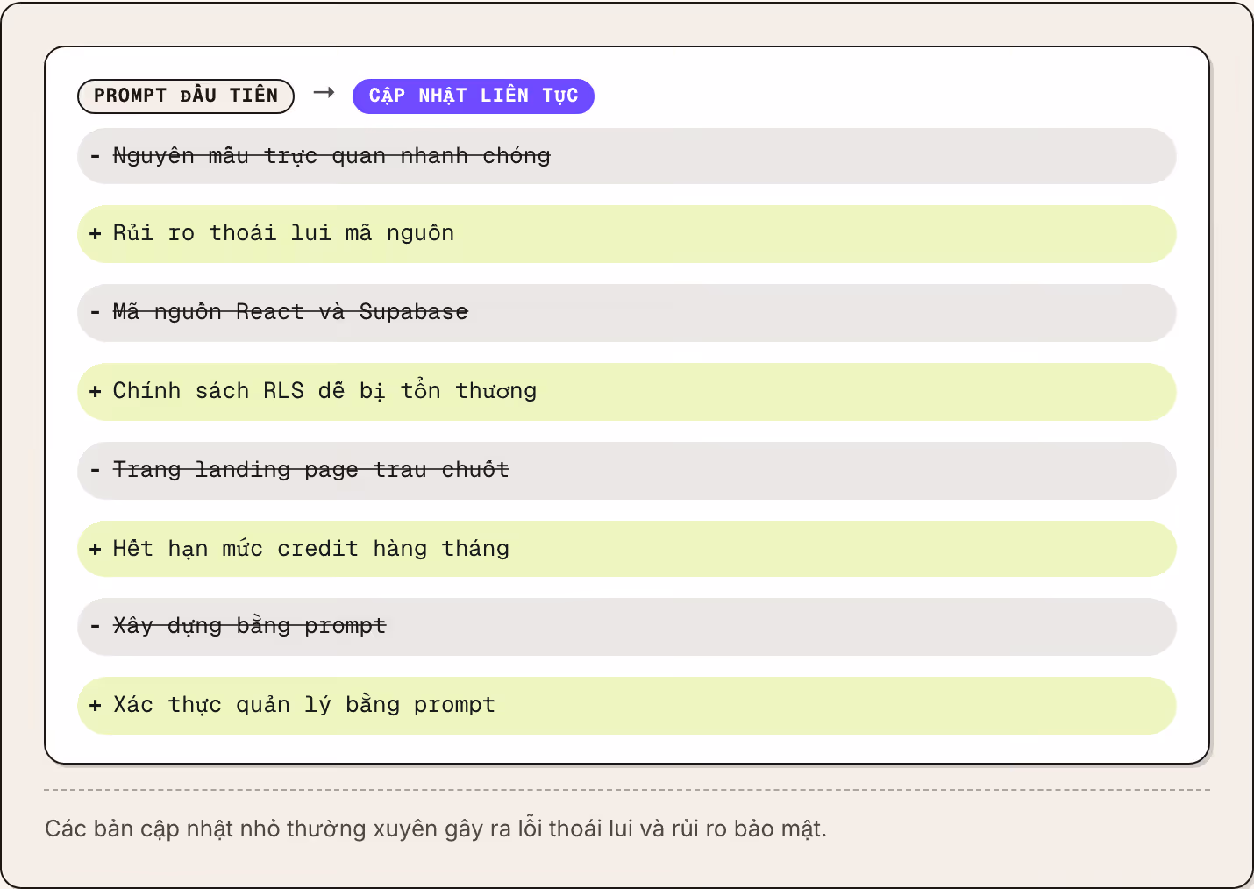This screenshot has width=1254, height=889.
Task: Select the row 'Rủi ro thoái lui mã nguồn'
Action: click(x=627, y=234)
